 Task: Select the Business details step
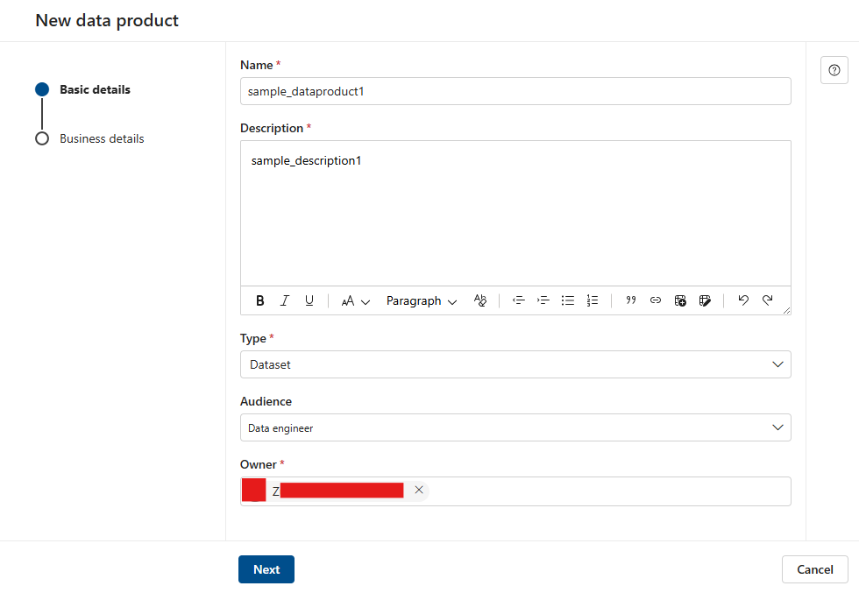(102, 139)
